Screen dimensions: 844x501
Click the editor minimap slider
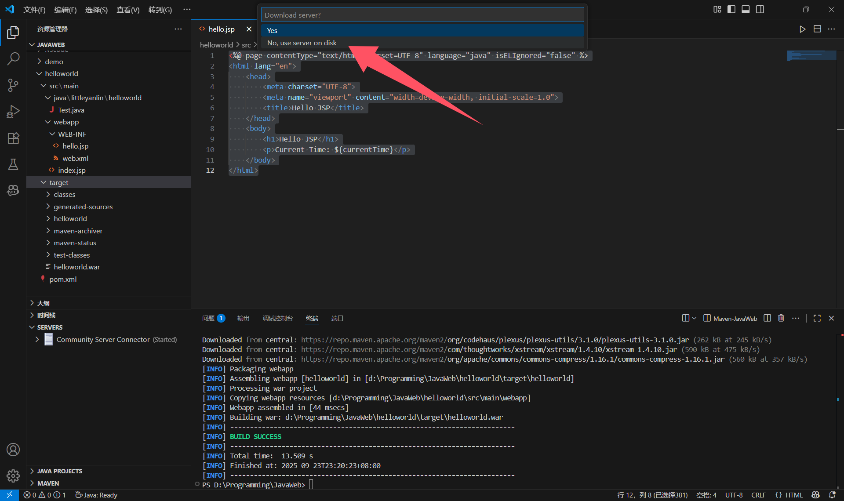coord(811,56)
